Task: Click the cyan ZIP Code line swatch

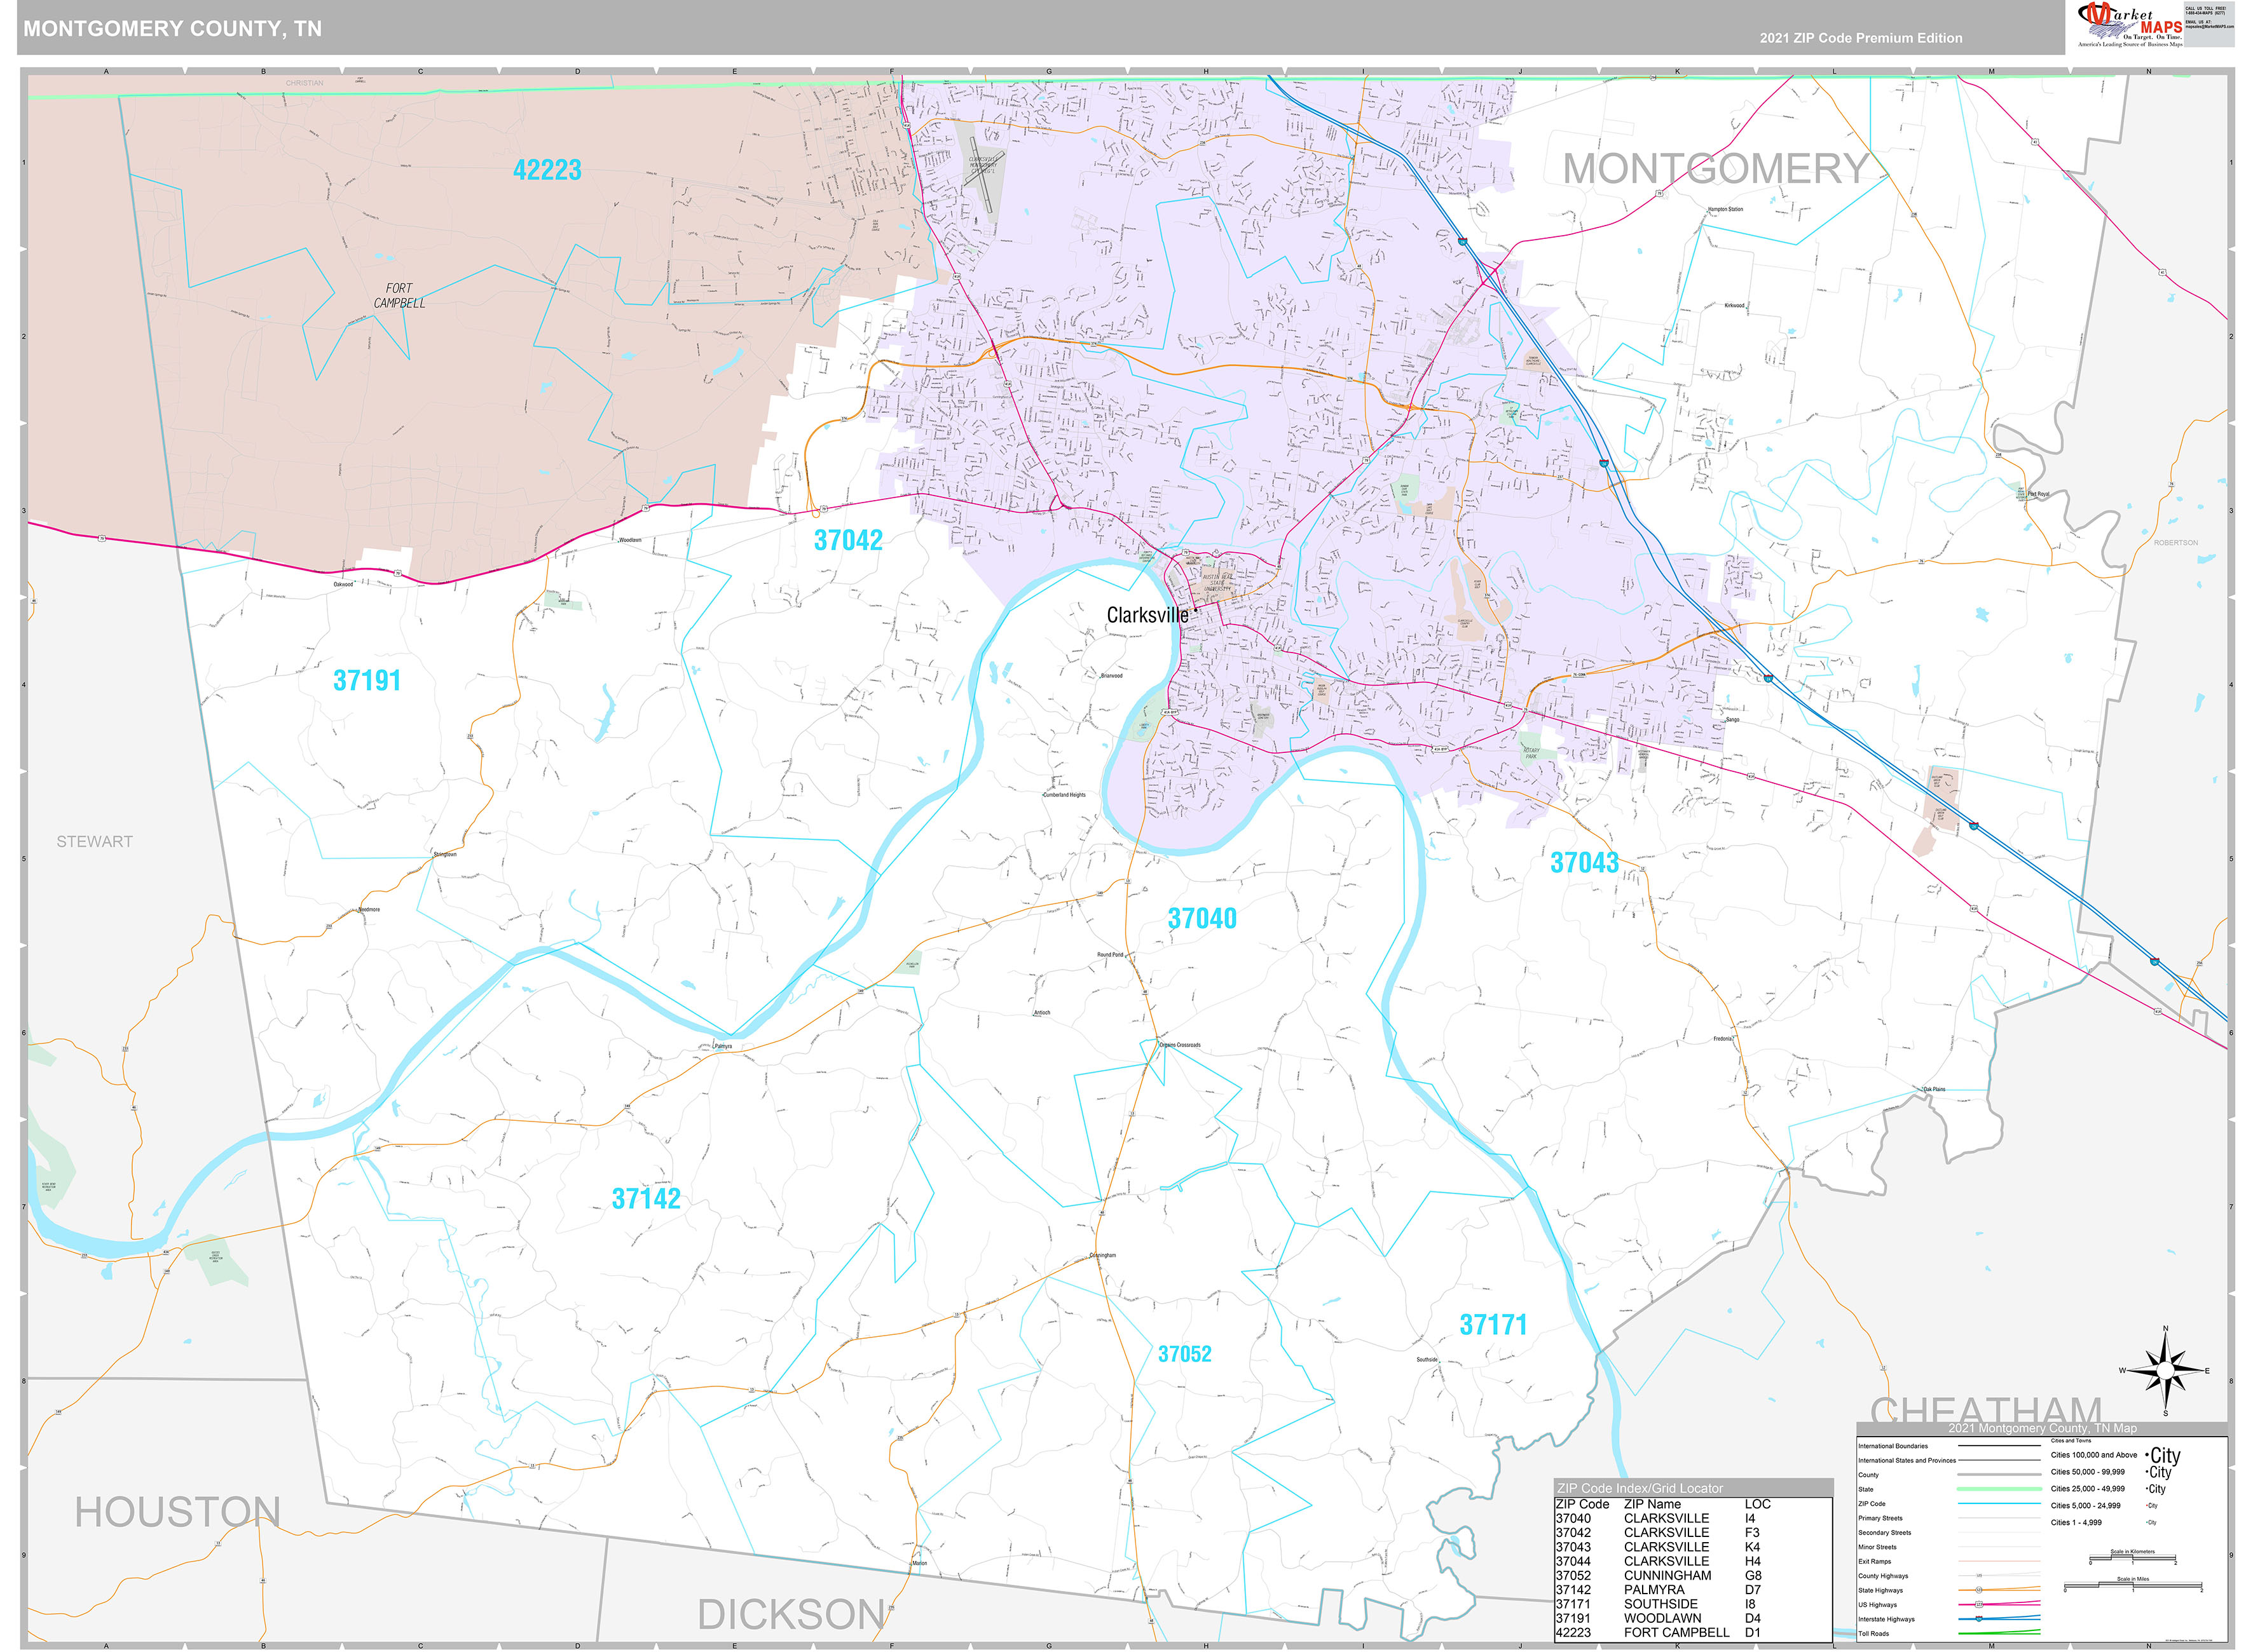Action: click(2000, 1504)
